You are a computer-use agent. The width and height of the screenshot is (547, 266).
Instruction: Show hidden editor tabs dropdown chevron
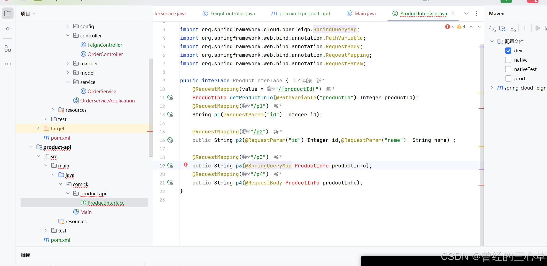tap(466, 13)
